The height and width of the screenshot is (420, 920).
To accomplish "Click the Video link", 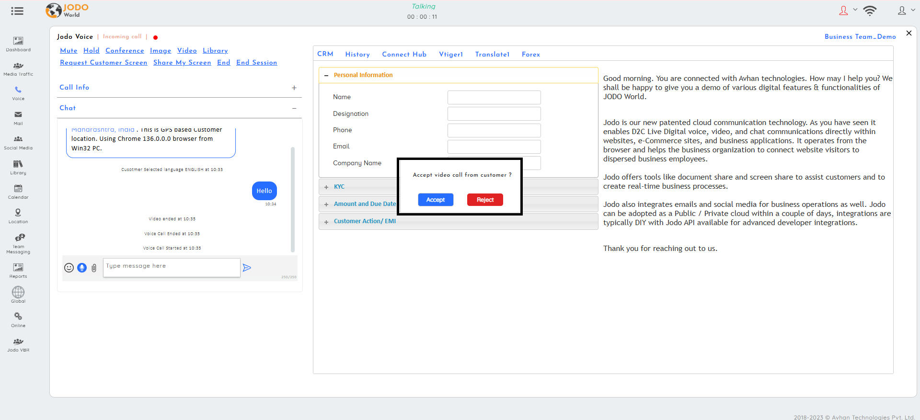I will pos(187,50).
